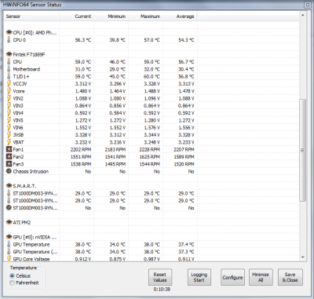Click the Fintek CPU thermometer icon

pyautogui.click(x=9, y=62)
